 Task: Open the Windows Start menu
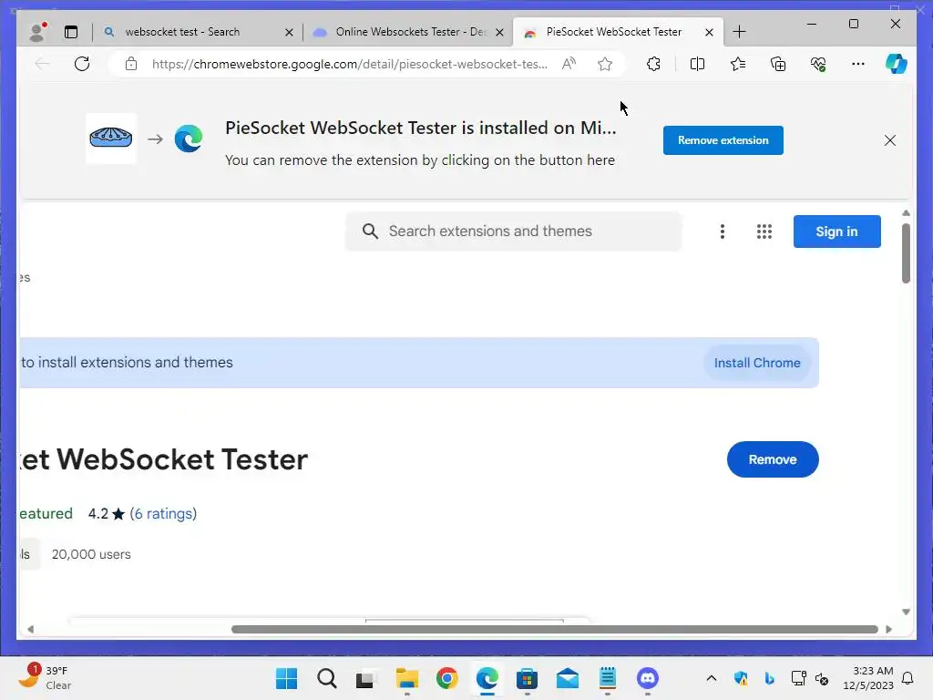[286, 678]
